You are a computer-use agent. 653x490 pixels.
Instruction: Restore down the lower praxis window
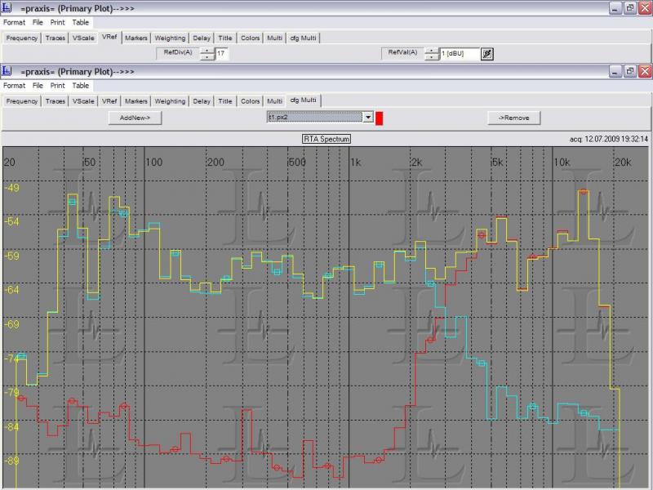tap(630, 72)
